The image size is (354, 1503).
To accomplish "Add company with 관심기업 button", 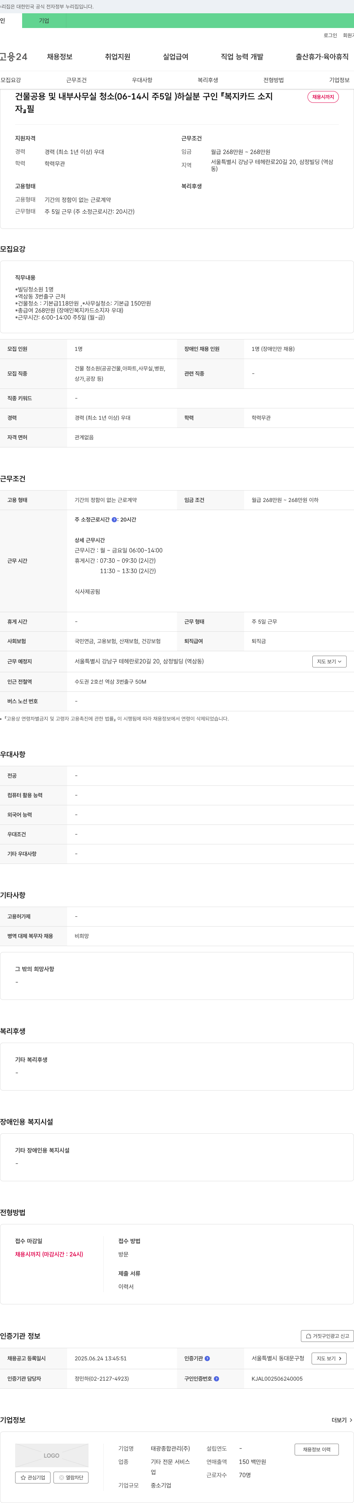I will tap(33, 1477).
